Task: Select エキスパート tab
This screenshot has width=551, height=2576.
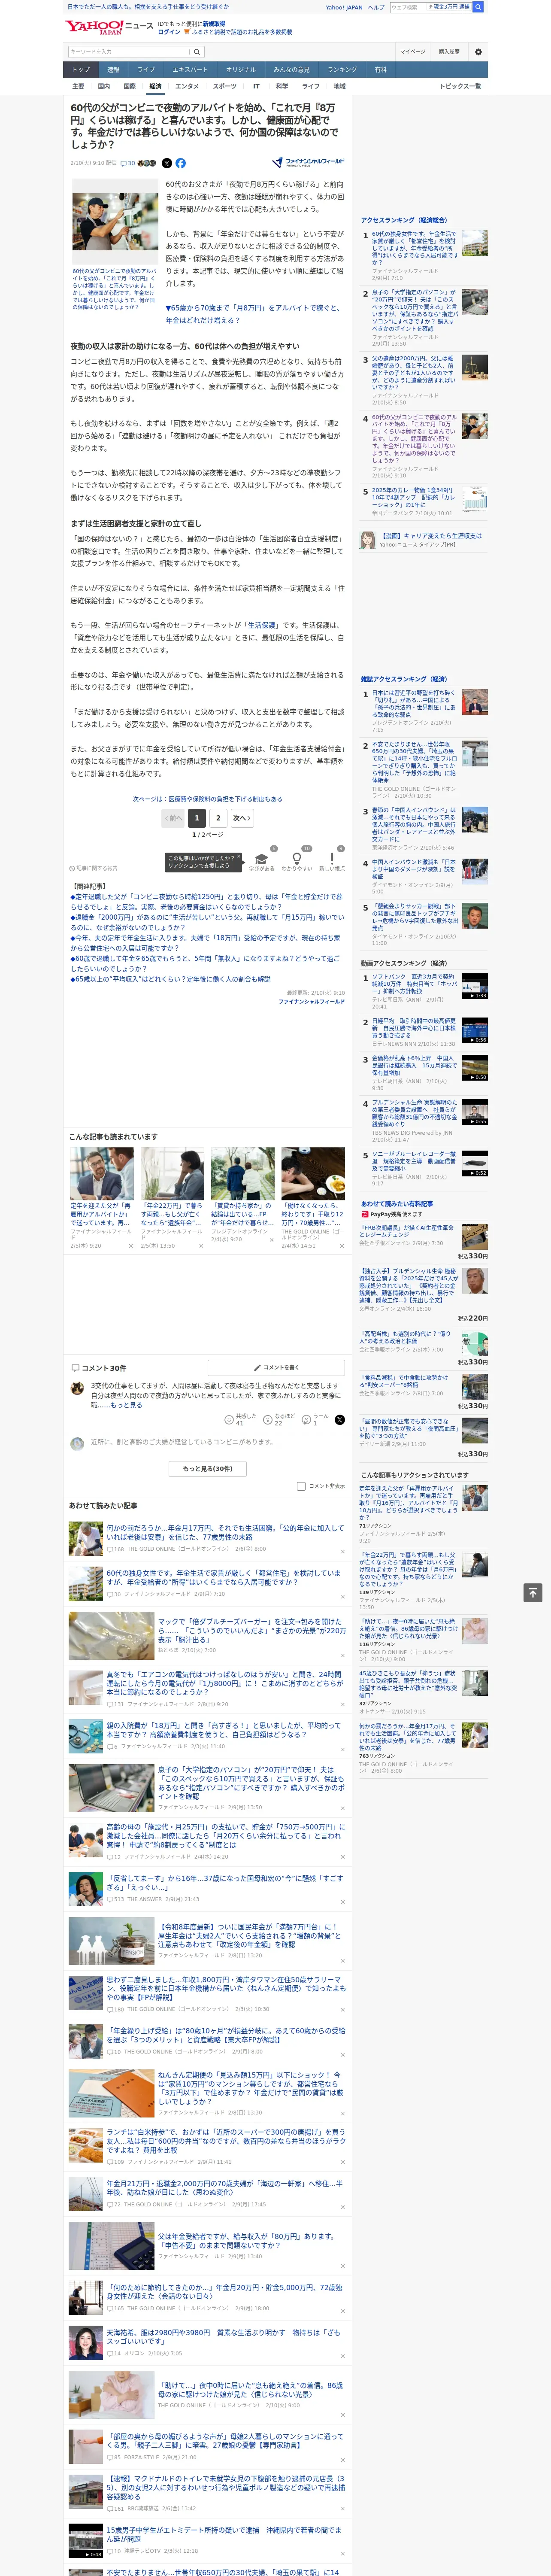Action: [x=190, y=70]
